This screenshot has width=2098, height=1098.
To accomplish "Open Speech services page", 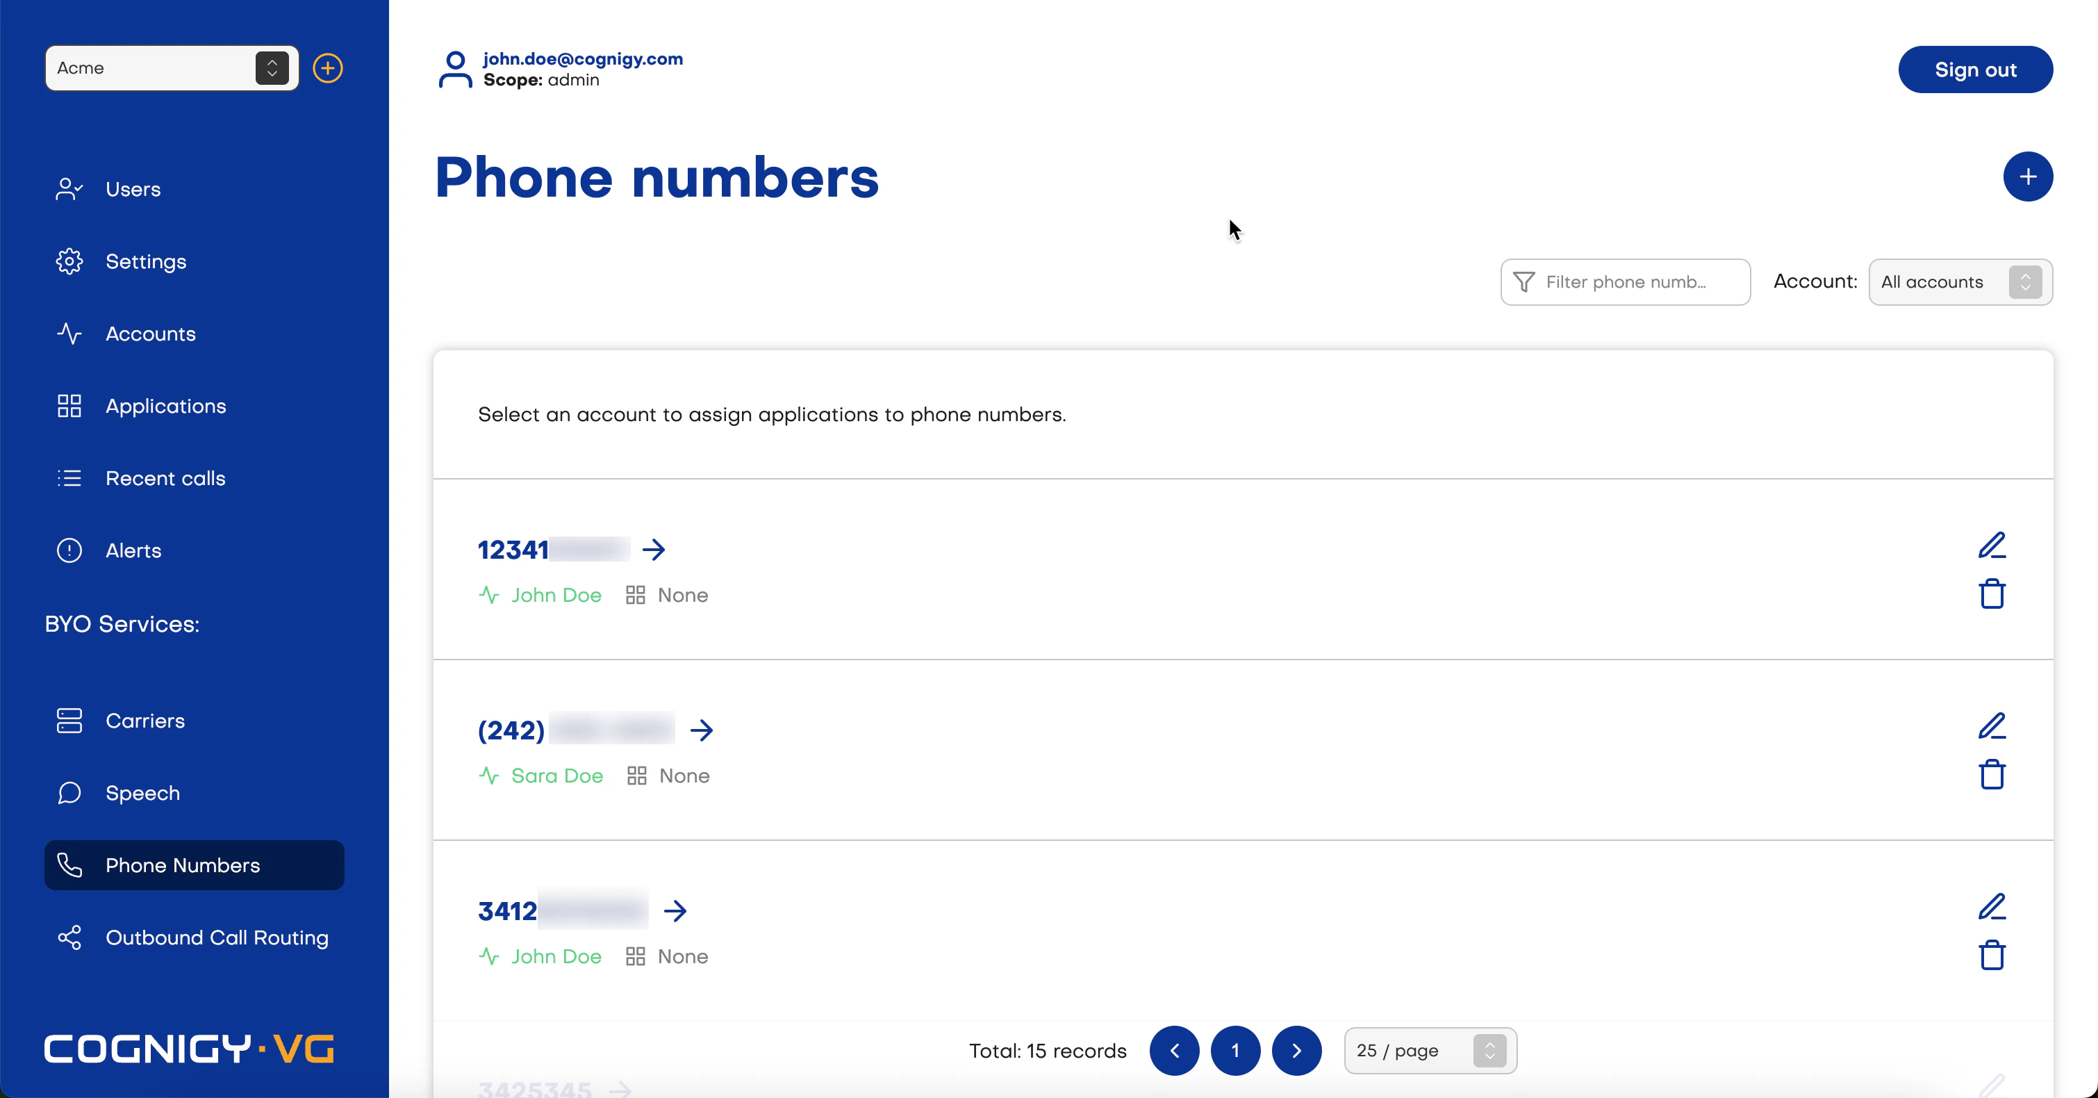I will [194, 792].
